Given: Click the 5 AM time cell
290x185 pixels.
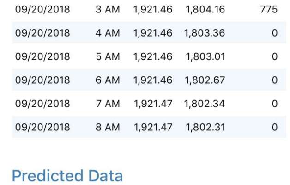Looking at the screenshot, I should (x=108, y=56).
